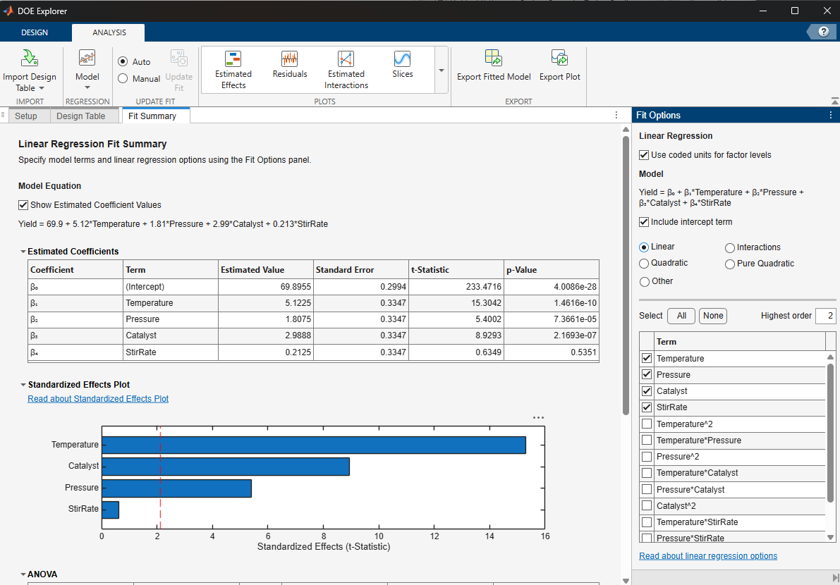Click the term list vertical scrollbar
Viewport: 840px width, 585px height.
(x=830, y=433)
